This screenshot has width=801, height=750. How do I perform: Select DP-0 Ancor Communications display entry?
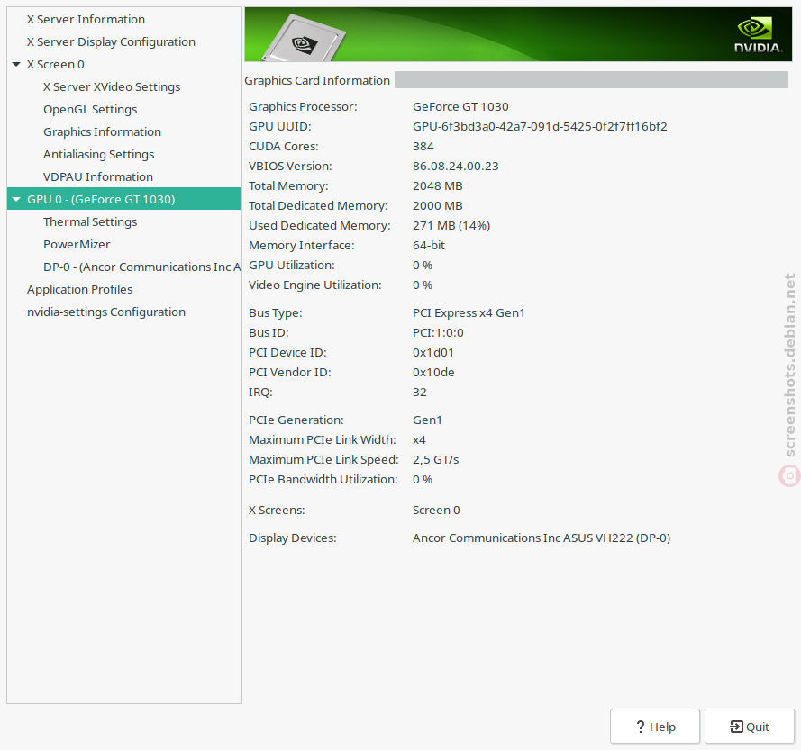coord(142,267)
